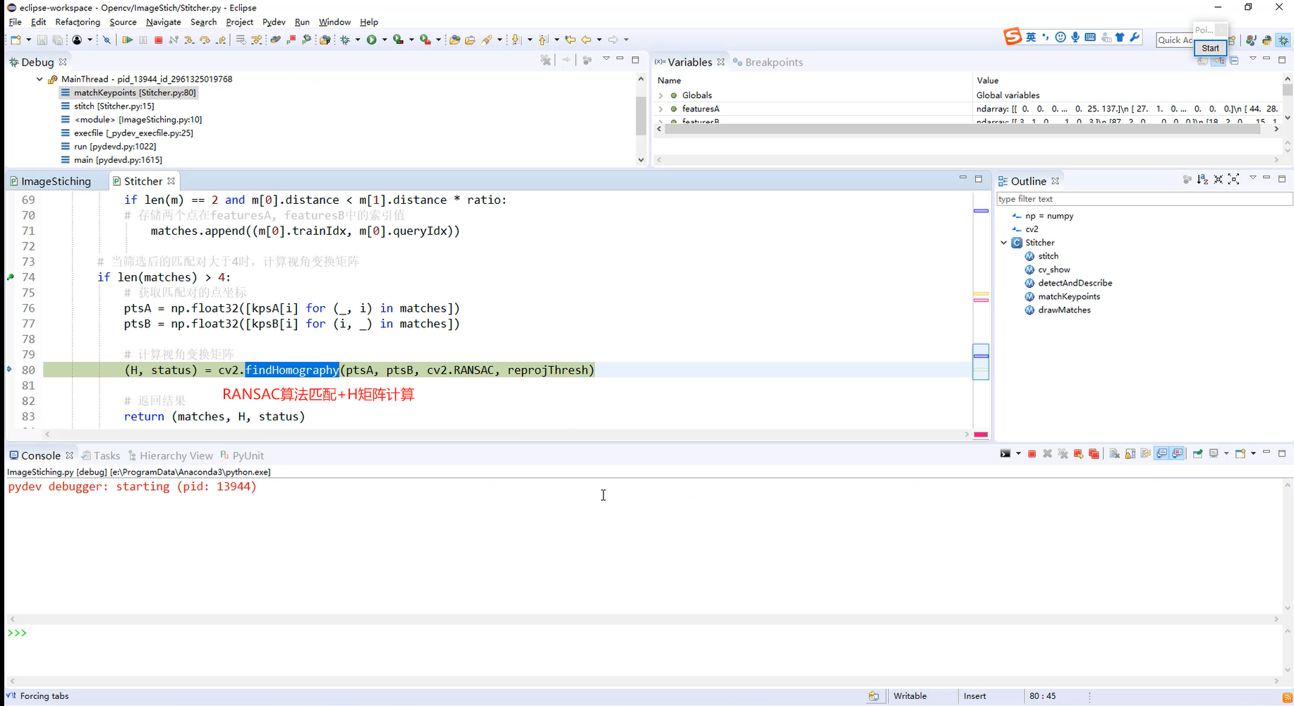1294x706 pixels.
Task: Clear the Console output icon
Action: coord(1115,454)
